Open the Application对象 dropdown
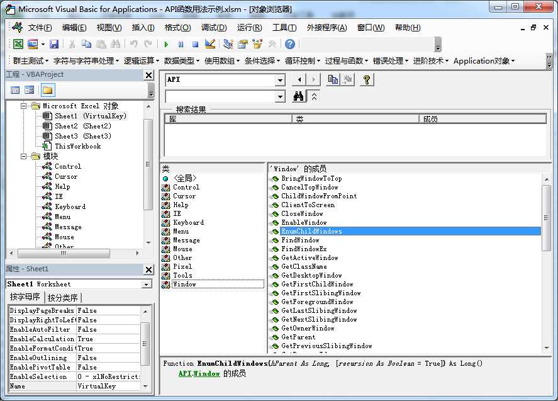Viewport: 558px width, 401px height. pyautogui.click(x=484, y=61)
